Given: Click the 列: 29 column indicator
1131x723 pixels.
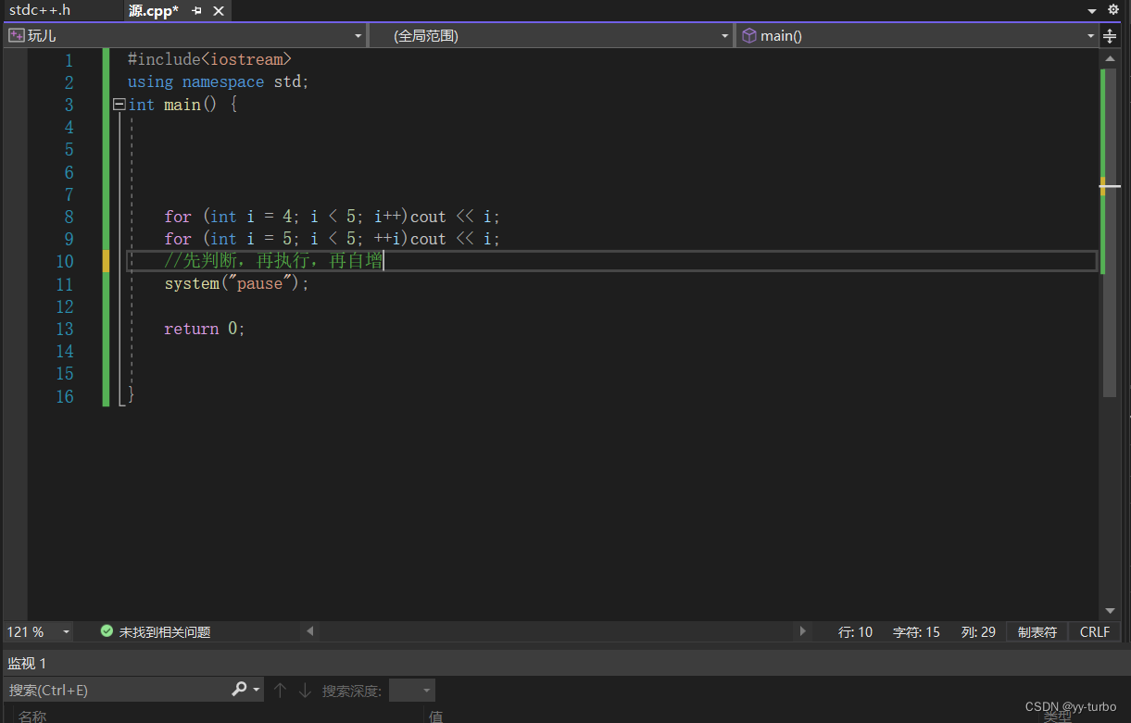Looking at the screenshot, I should click(x=978, y=632).
